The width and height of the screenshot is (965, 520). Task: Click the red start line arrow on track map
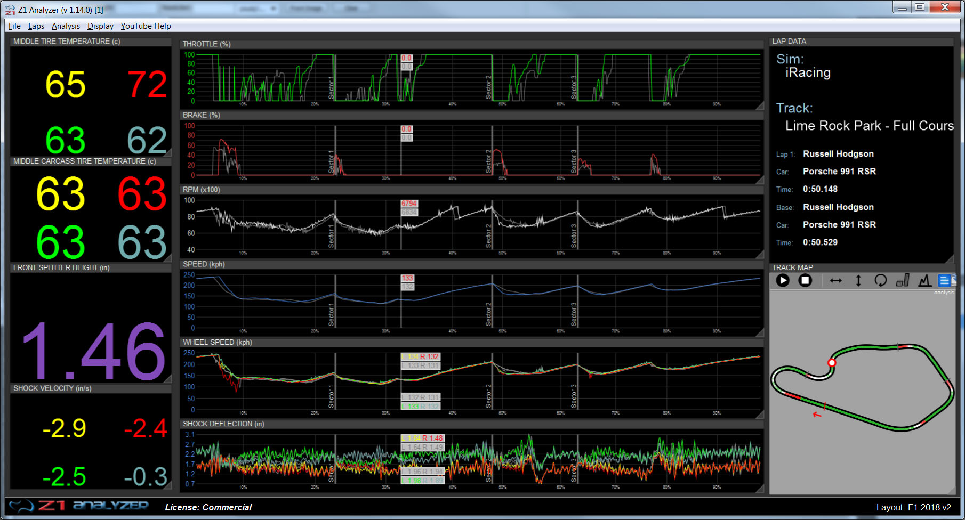pos(817,414)
